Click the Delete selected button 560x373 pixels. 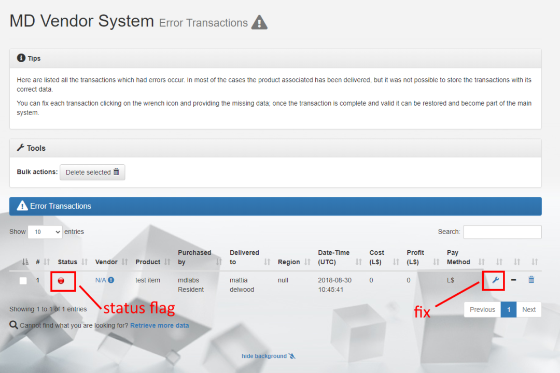(92, 172)
